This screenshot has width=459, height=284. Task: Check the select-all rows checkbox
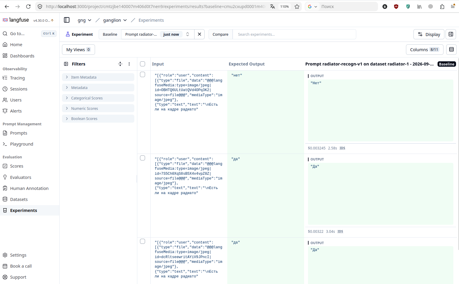tap(143, 64)
